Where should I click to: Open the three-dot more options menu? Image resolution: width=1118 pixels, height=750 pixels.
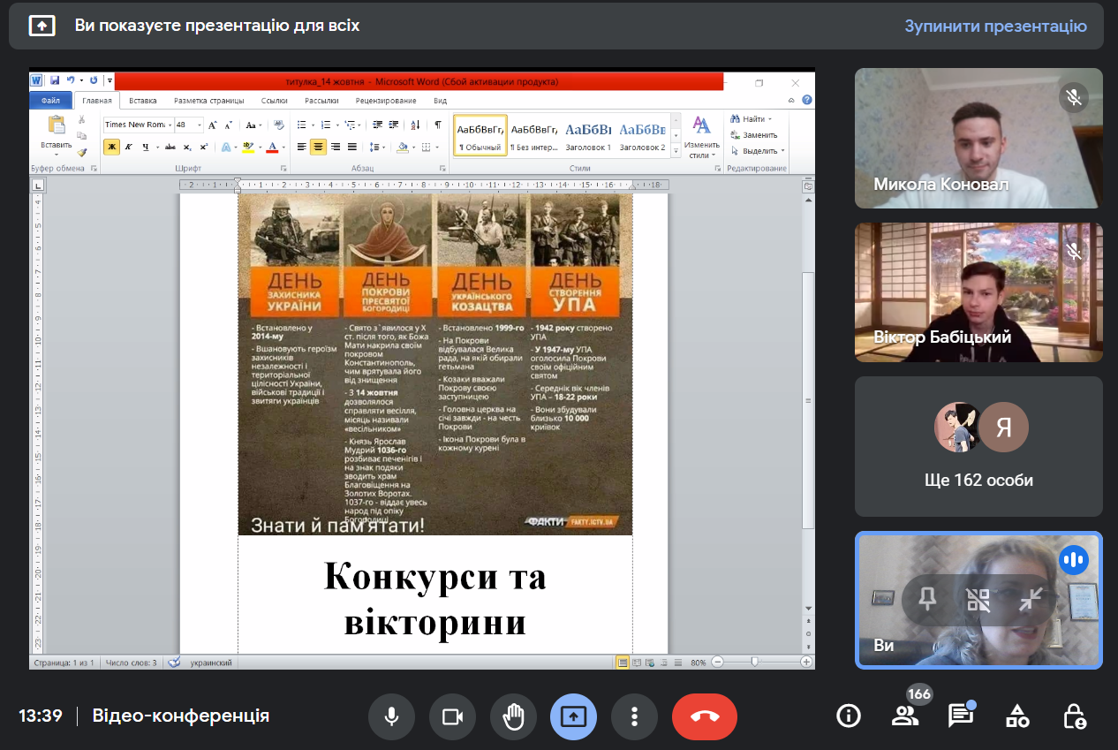634,716
